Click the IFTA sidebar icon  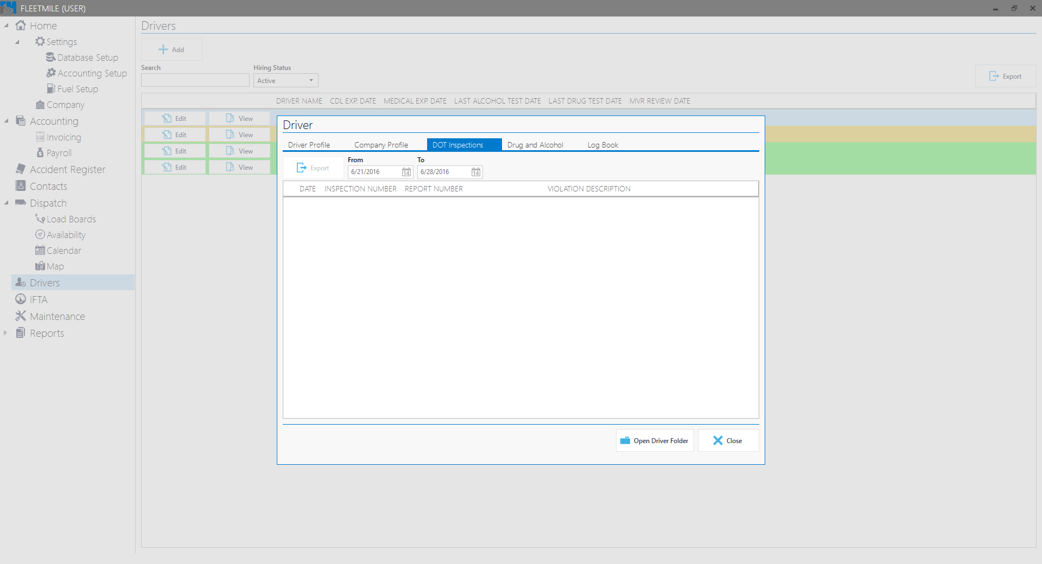tap(21, 299)
